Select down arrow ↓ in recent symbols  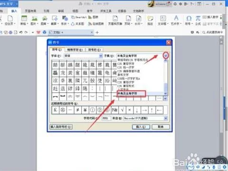tap(137, 110)
